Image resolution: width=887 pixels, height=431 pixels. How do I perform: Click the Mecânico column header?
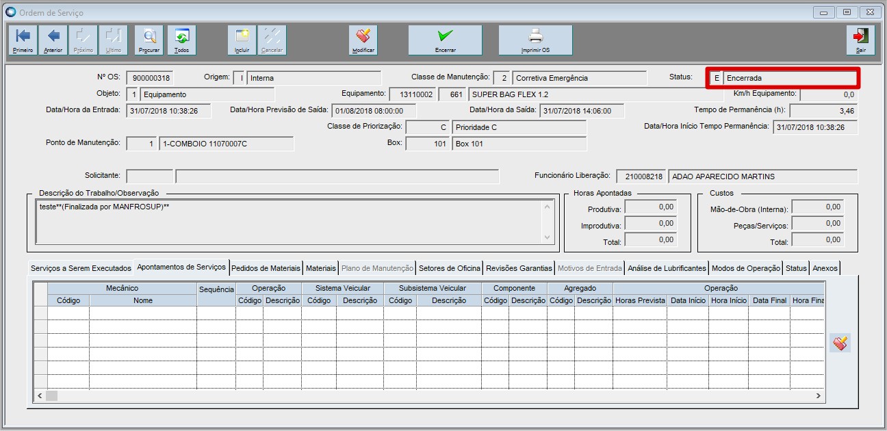(122, 289)
